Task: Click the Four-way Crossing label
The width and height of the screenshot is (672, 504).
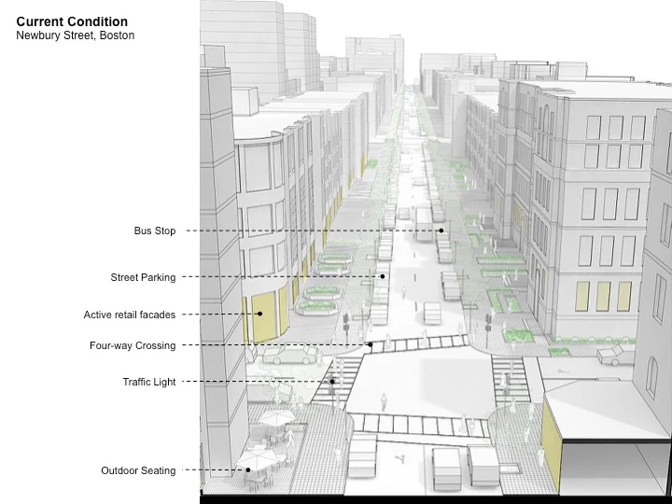Action: click(x=133, y=345)
